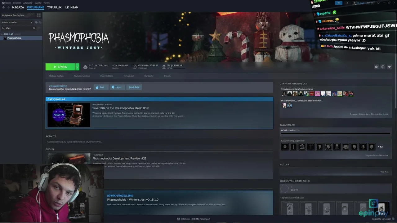Open the Rehberler link
This screenshot has width=397, height=223.
click(149, 76)
